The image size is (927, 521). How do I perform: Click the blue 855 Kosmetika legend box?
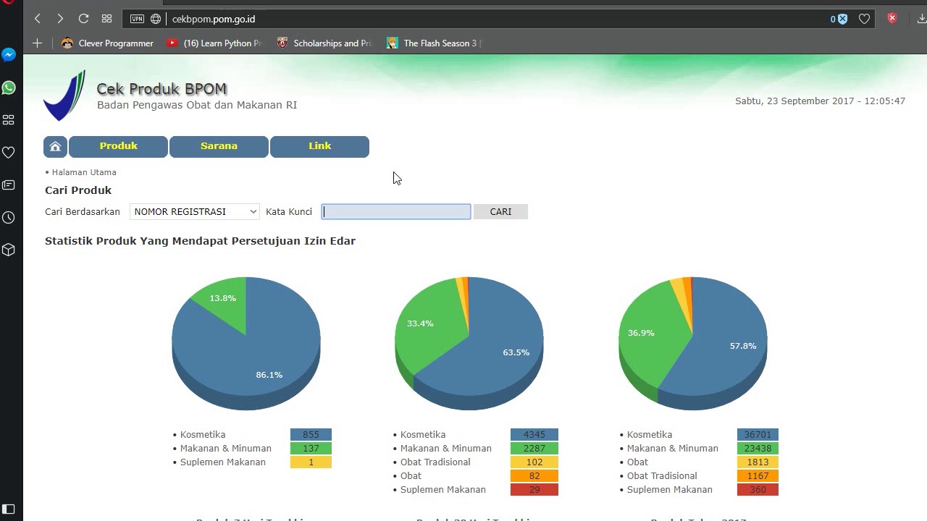pos(311,435)
